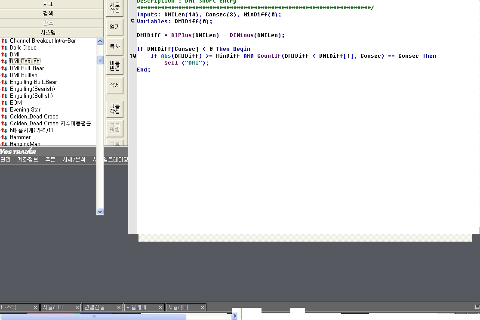
Task: Select Engulfing(Bearish) in the system list
Action: pos(32,89)
